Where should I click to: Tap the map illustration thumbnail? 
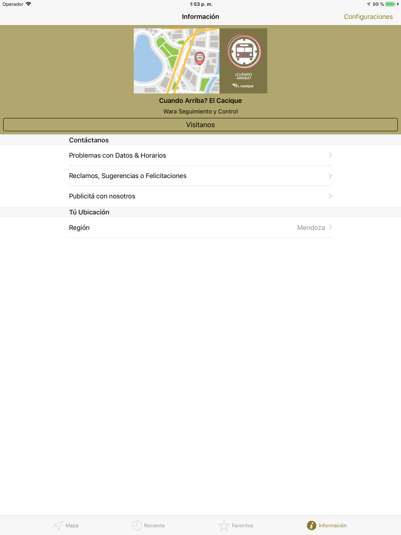click(x=176, y=61)
